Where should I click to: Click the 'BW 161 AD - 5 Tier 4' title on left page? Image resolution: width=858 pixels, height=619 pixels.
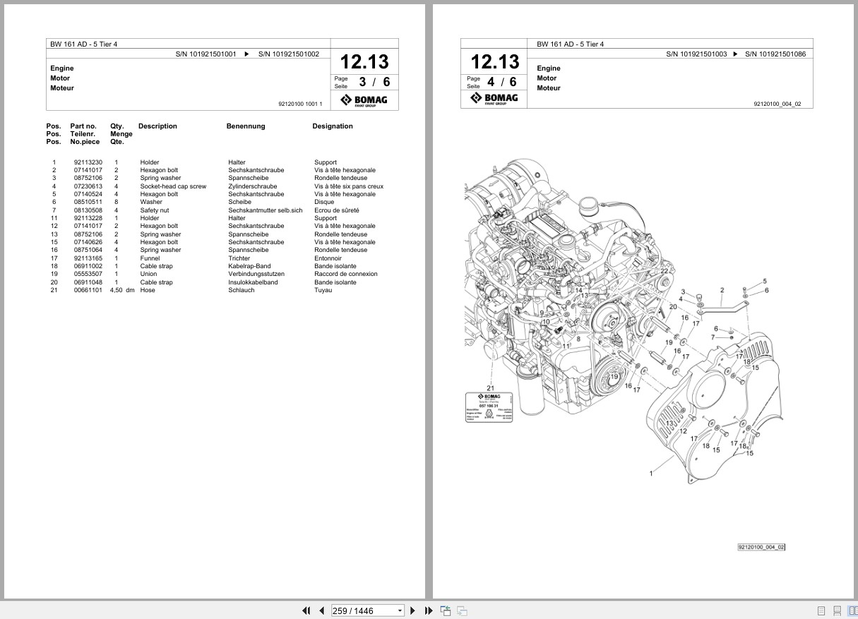click(x=84, y=44)
